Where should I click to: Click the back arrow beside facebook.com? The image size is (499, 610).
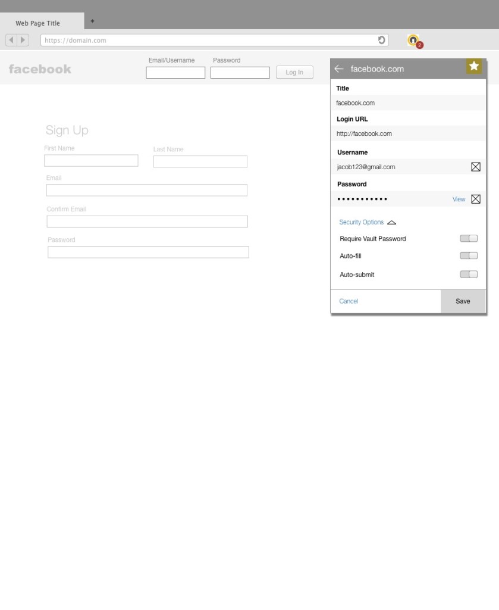[x=339, y=69]
